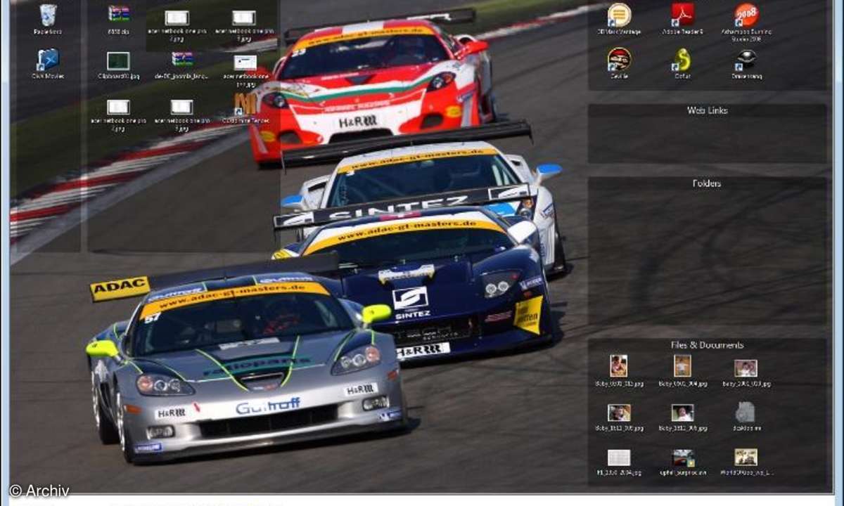Launch the Click Movies shortcut icon

48,60
